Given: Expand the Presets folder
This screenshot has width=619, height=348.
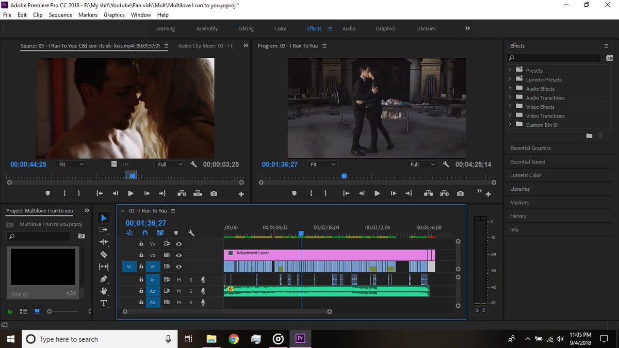Looking at the screenshot, I should pos(510,70).
